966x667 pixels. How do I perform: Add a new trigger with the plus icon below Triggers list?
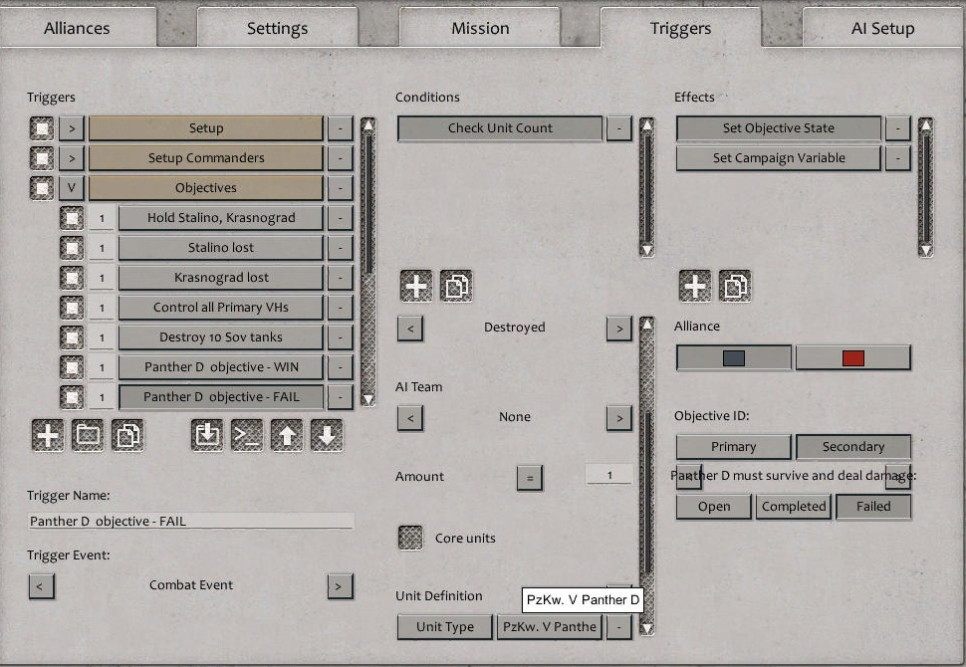pos(48,435)
